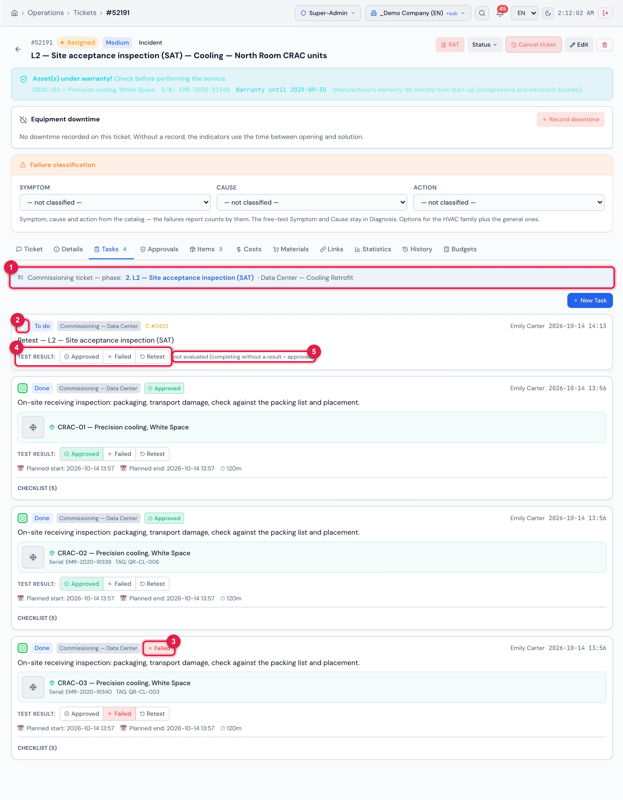Expand CHECKLIST (5) under CRAC-02 task

pos(37,618)
